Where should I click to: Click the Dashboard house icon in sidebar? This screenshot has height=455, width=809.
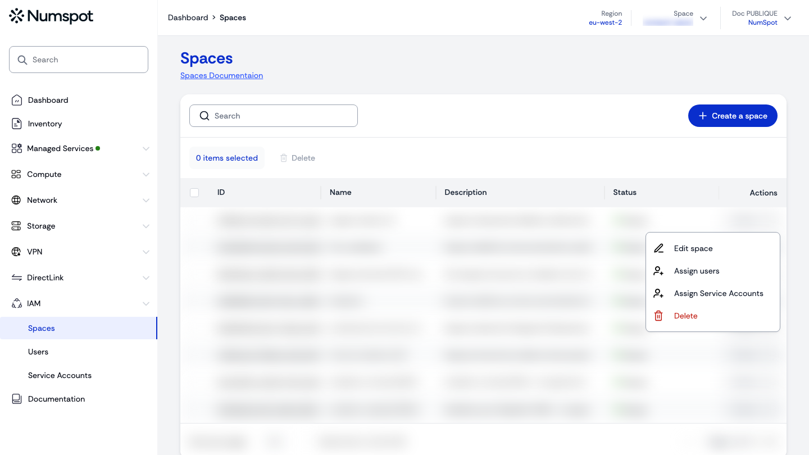click(17, 100)
